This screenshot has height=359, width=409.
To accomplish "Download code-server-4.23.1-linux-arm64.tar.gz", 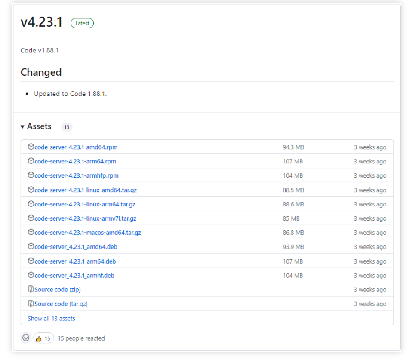I will (85, 204).
